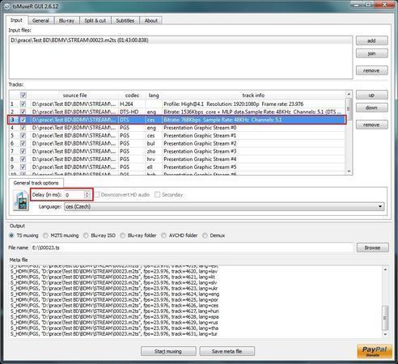Click the tracks list scroll down arrow

coord(349,171)
